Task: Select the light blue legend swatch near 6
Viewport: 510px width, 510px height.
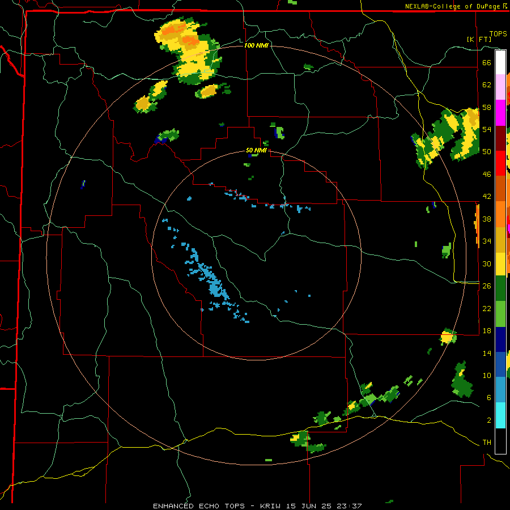Action: coord(500,389)
